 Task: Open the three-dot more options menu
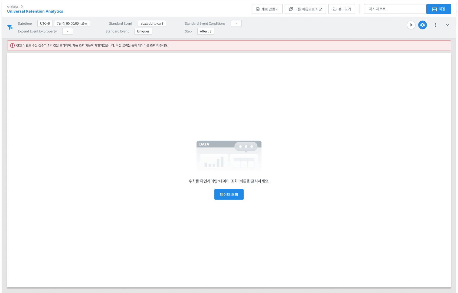tap(435, 25)
